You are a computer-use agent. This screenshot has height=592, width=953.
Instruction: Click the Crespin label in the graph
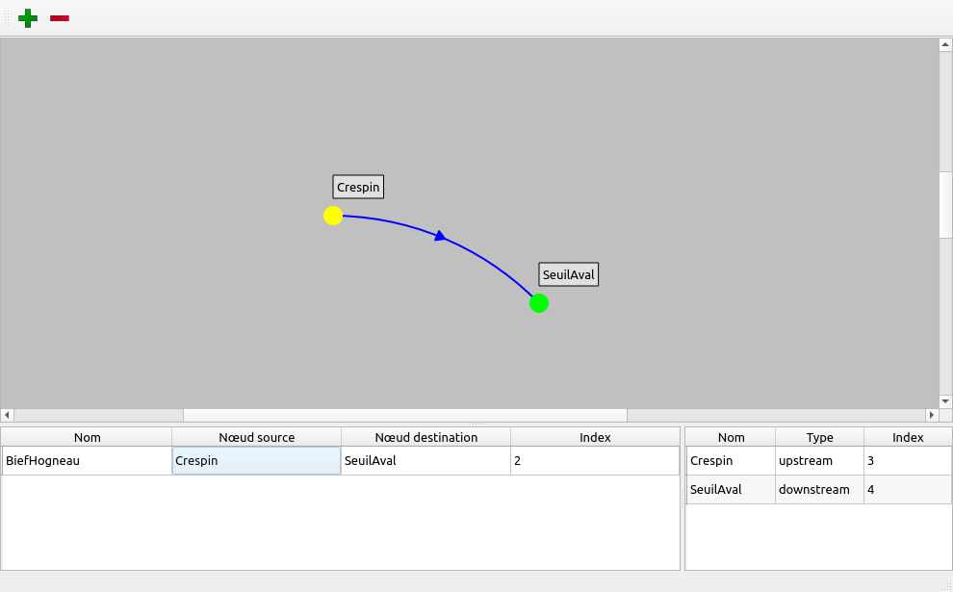tap(358, 187)
